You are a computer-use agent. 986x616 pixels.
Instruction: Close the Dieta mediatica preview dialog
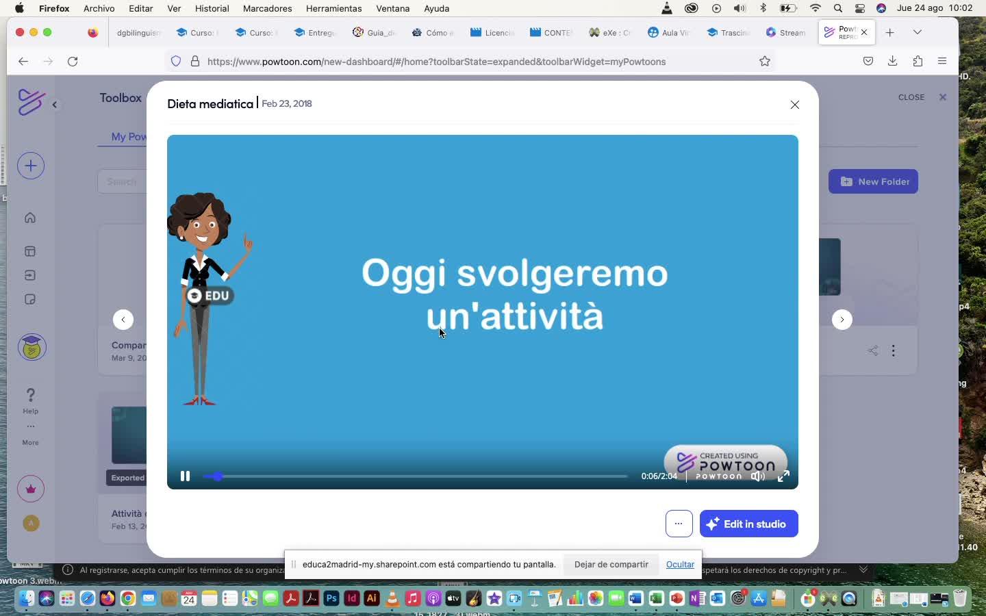pos(795,105)
